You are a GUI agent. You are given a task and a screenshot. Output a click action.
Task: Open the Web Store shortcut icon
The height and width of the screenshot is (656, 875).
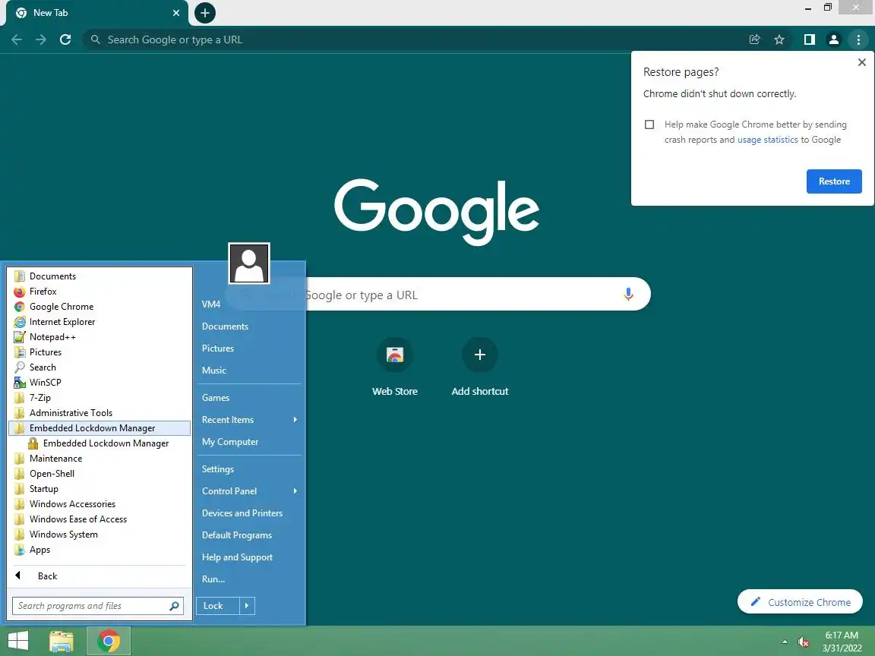pyautogui.click(x=395, y=355)
